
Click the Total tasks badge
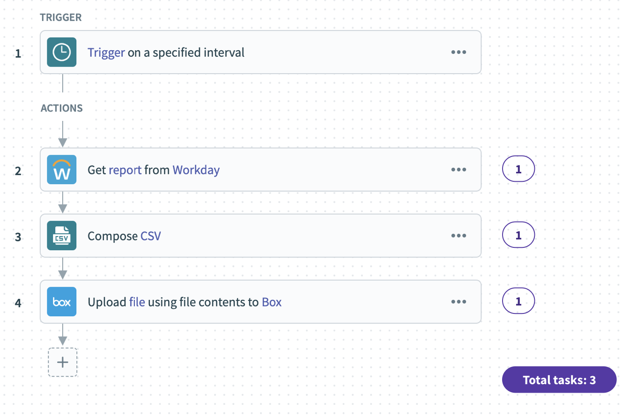(x=559, y=380)
